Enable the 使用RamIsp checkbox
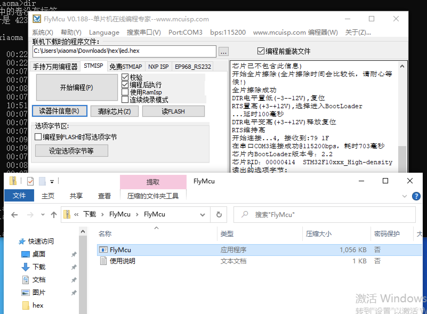The image size is (427, 314). click(x=125, y=92)
